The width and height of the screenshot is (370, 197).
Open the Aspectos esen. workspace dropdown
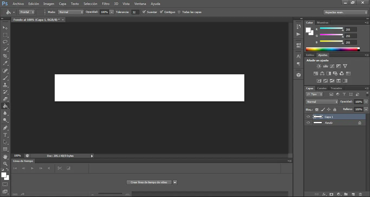pyautogui.click(x=345, y=12)
